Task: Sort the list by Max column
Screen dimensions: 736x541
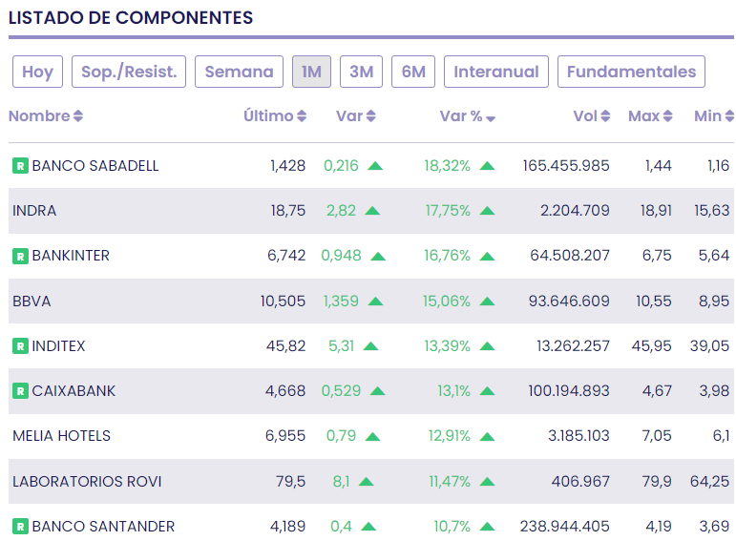Action: tap(667, 116)
